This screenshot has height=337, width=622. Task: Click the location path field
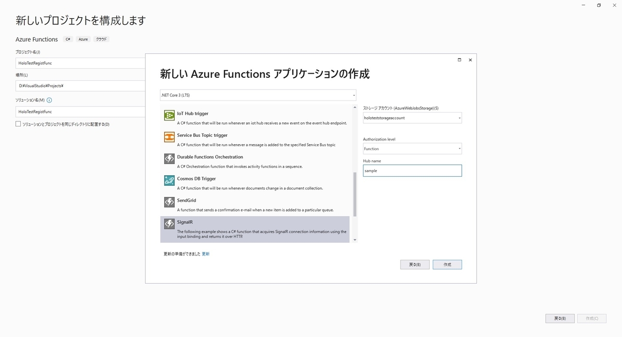80,86
